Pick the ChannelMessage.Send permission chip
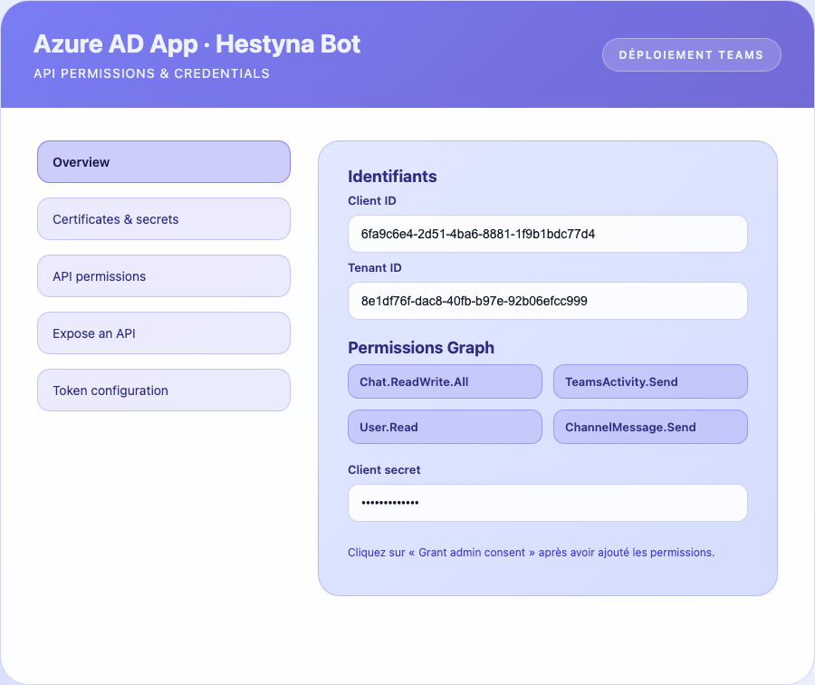The height and width of the screenshot is (685, 815). point(650,427)
